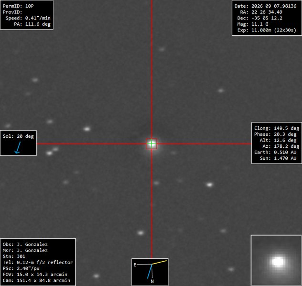The width and height of the screenshot is (302, 286).
Task: Click the 'Dec: -35 05 12.2' line
Action: point(260,18)
